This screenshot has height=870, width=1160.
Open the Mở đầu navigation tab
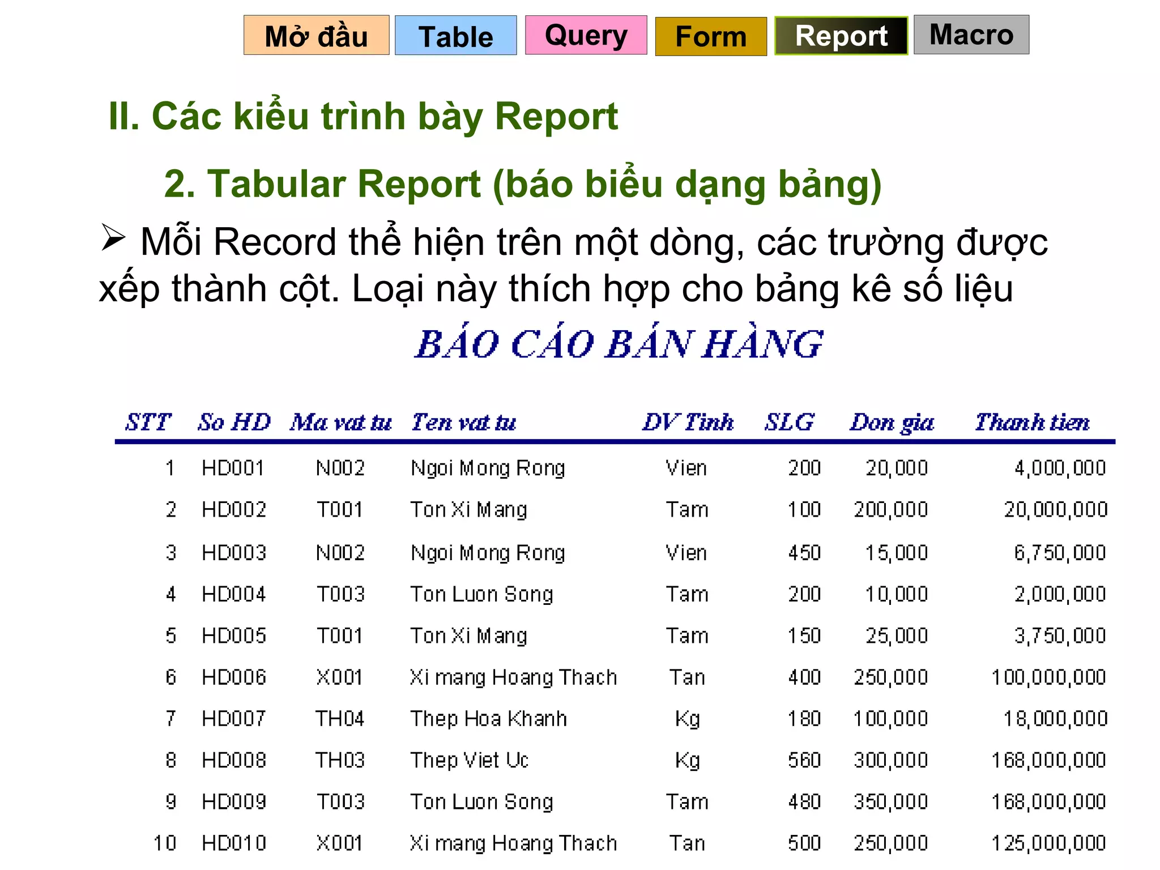[316, 35]
